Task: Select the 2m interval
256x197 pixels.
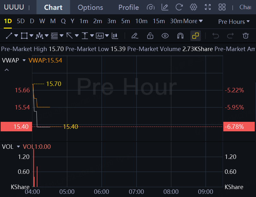Action: [x=98, y=21]
